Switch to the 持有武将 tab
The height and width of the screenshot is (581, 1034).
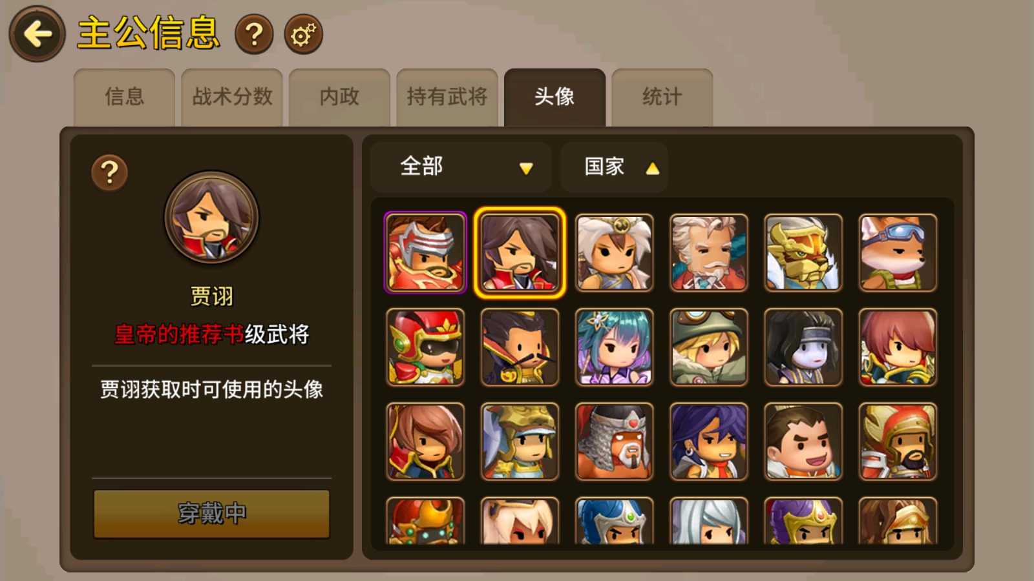click(x=447, y=97)
